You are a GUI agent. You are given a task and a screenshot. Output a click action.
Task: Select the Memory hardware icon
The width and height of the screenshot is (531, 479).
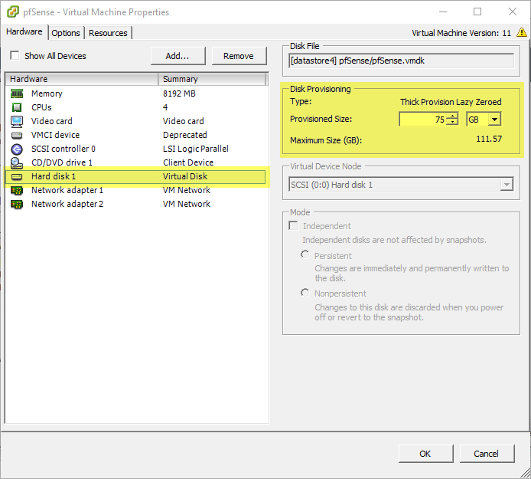click(17, 94)
